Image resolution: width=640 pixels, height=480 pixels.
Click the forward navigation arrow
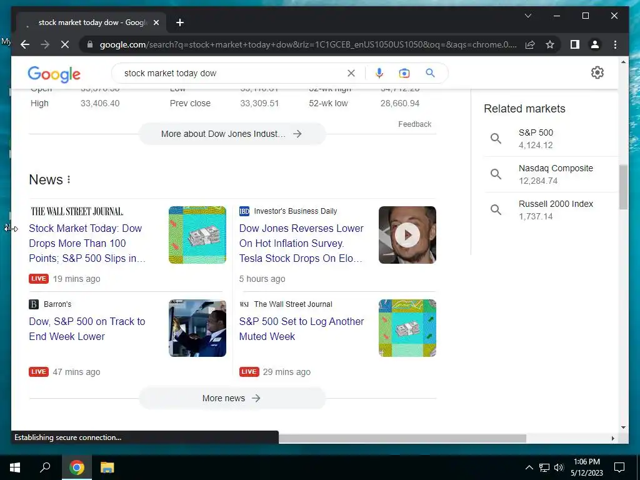(x=45, y=44)
